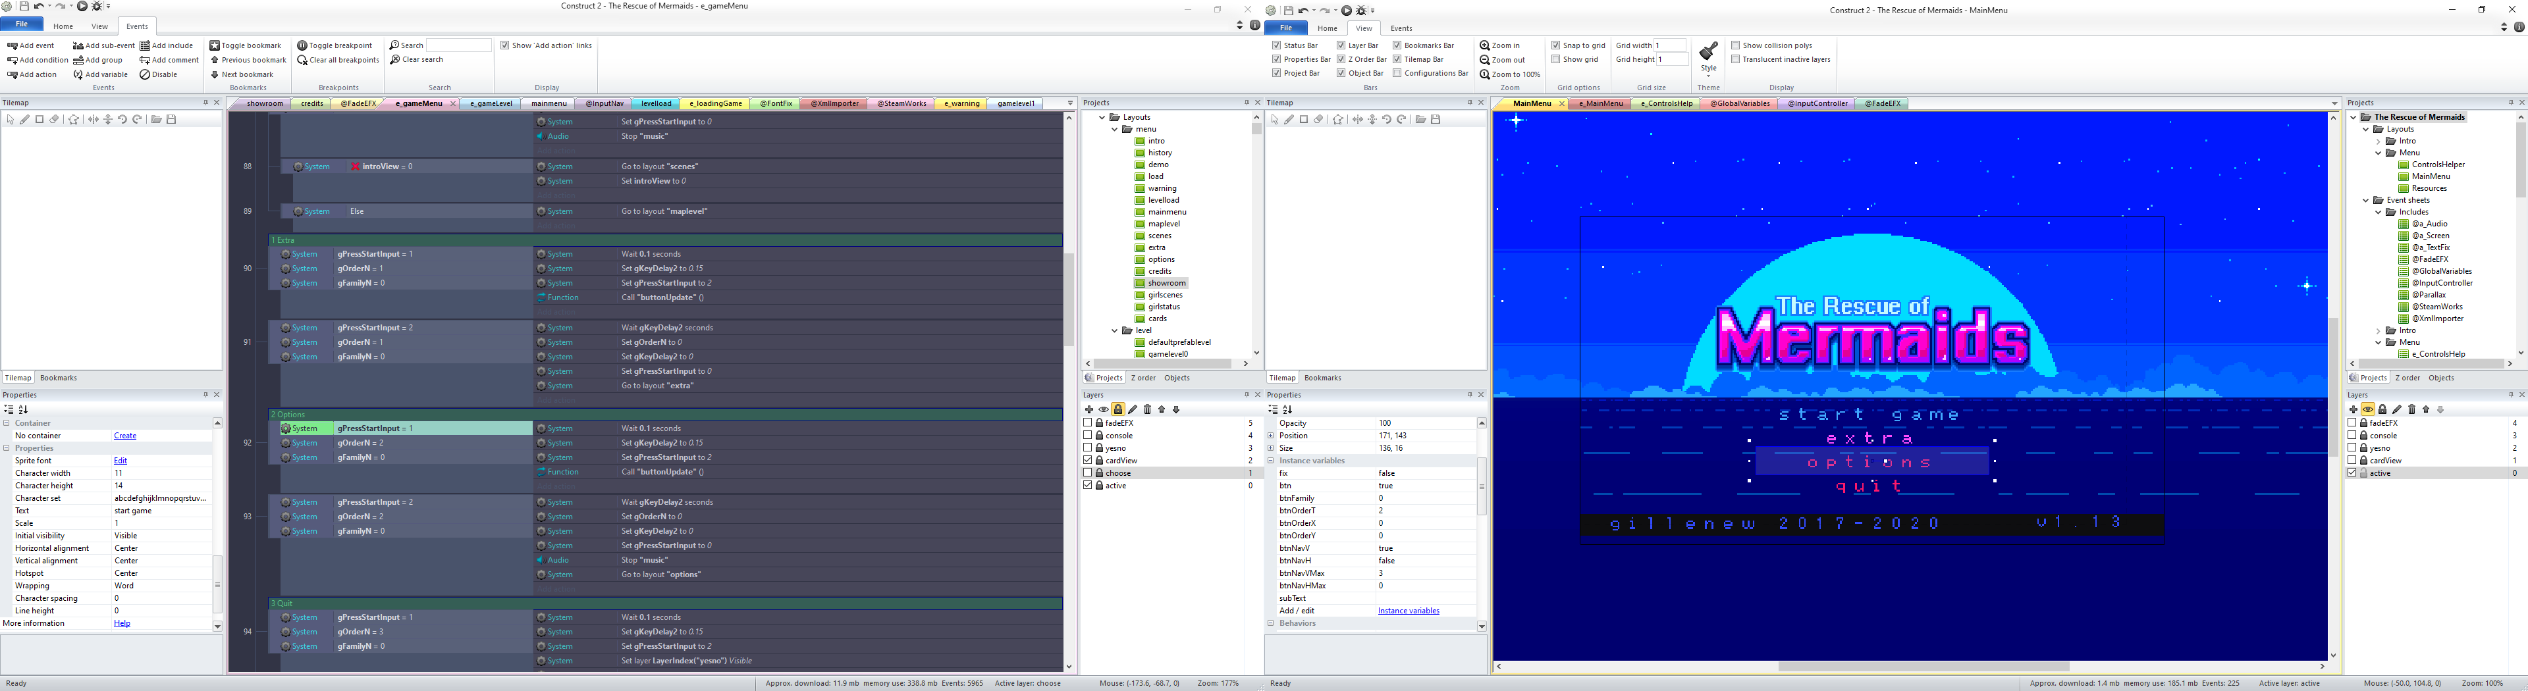Click the Grid width input field
Image resolution: width=2528 pixels, height=691 pixels.
click(x=1670, y=46)
